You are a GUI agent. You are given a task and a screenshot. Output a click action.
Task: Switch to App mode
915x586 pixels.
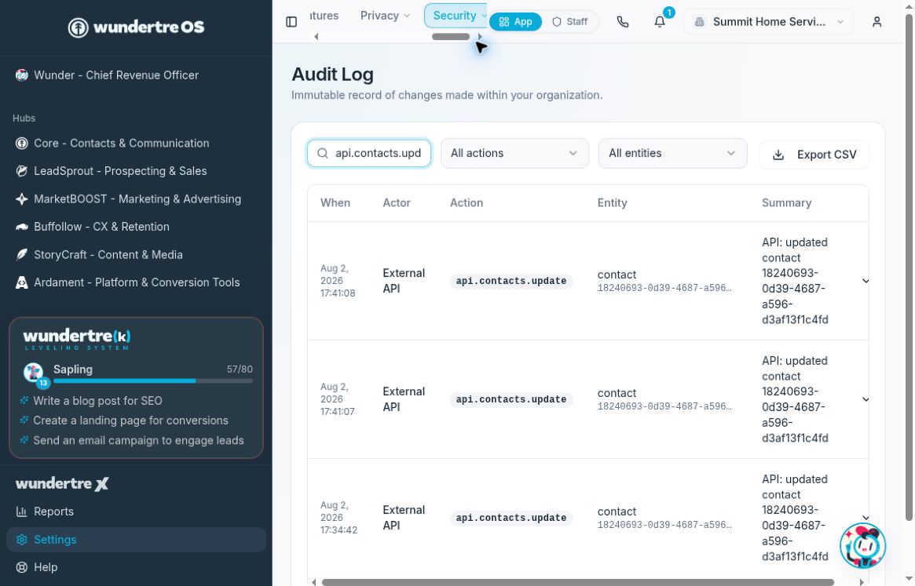click(515, 22)
